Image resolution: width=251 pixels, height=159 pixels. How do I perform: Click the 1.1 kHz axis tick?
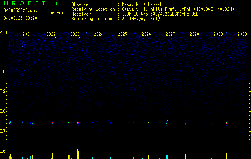point(3,52)
